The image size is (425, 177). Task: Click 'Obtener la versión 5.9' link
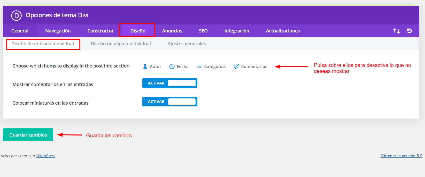[x=401, y=156]
